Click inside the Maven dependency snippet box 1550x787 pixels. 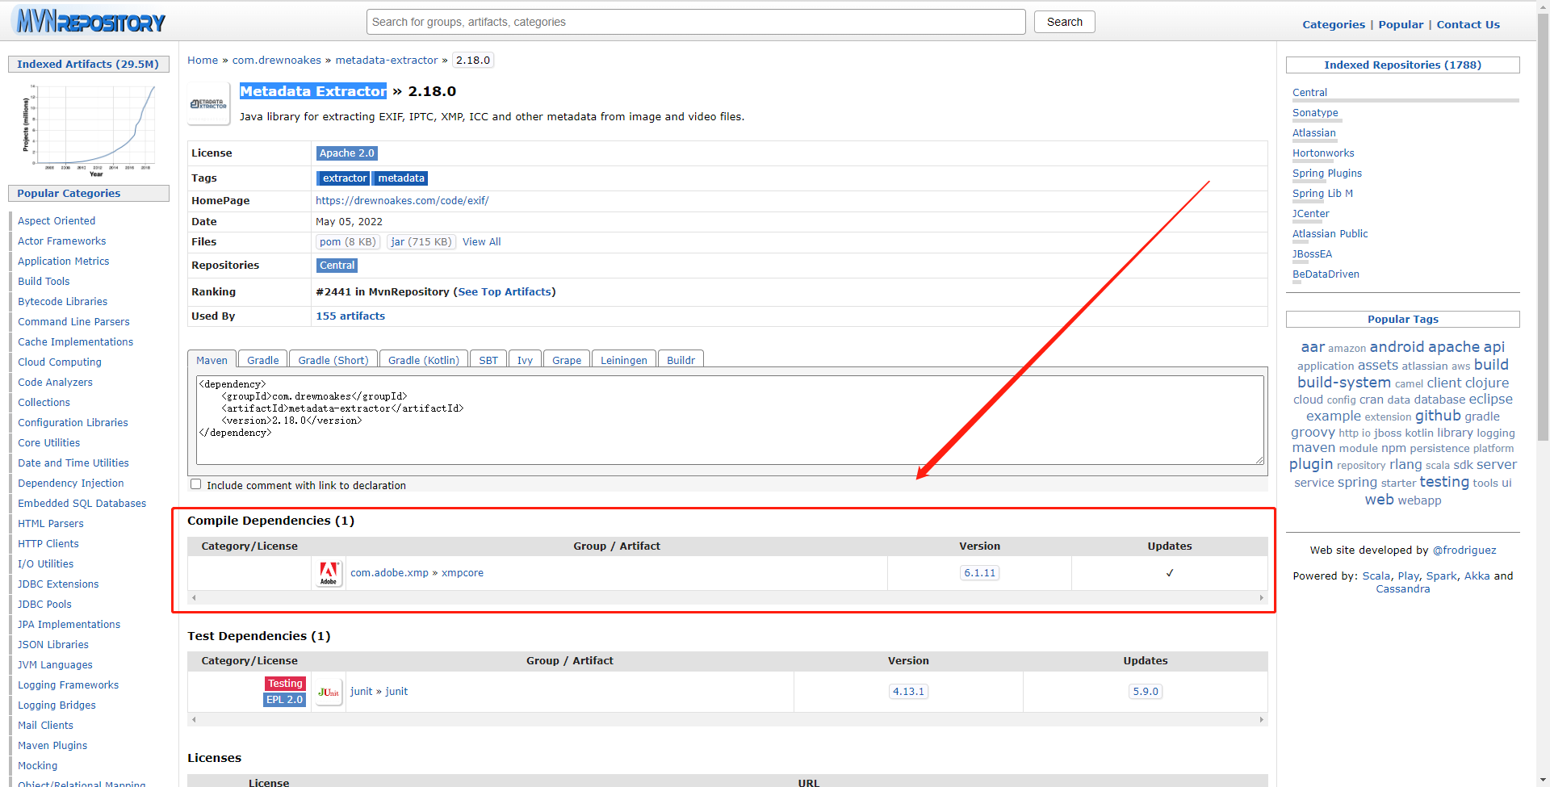[x=730, y=420]
